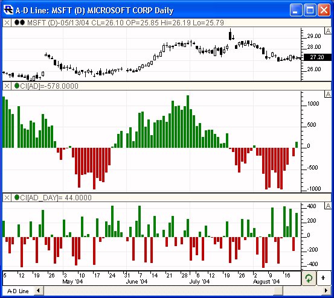
Task: Click the left scroll arrow of the horizontal scrollbar
Action: (x=38, y=291)
